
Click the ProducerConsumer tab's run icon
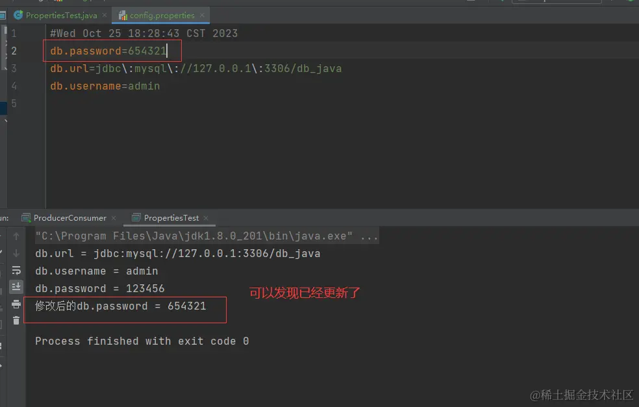click(x=26, y=218)
